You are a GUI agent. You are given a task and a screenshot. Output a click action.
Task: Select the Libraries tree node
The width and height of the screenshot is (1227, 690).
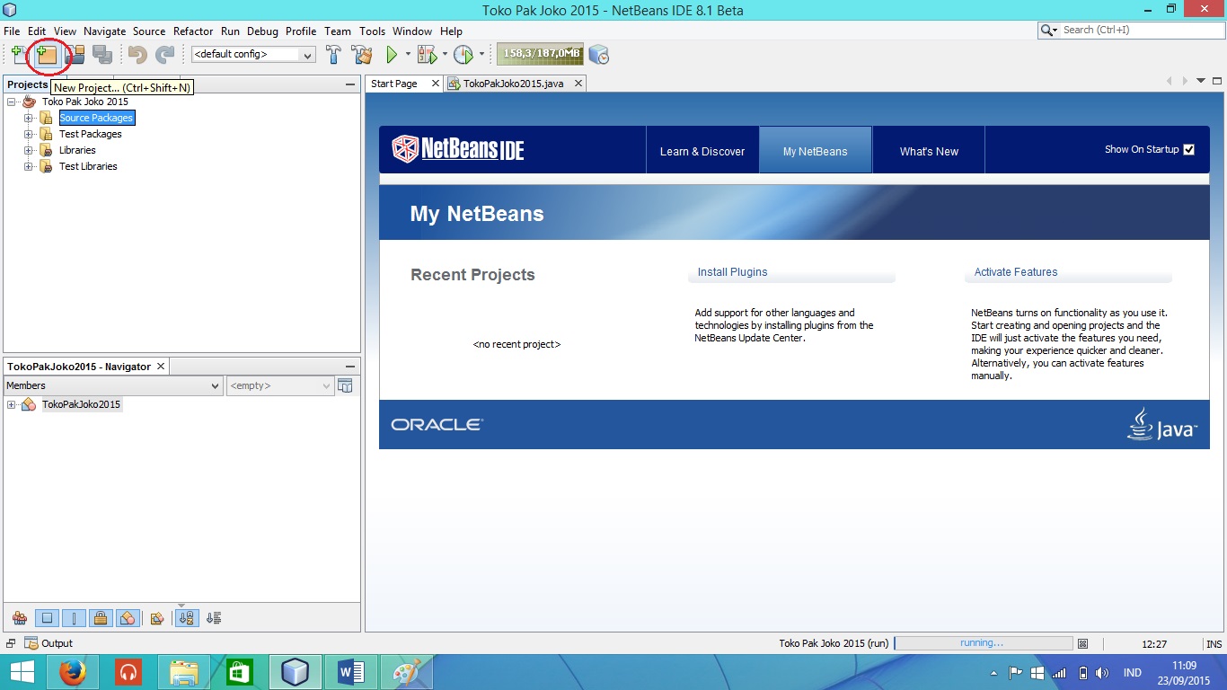77,150
